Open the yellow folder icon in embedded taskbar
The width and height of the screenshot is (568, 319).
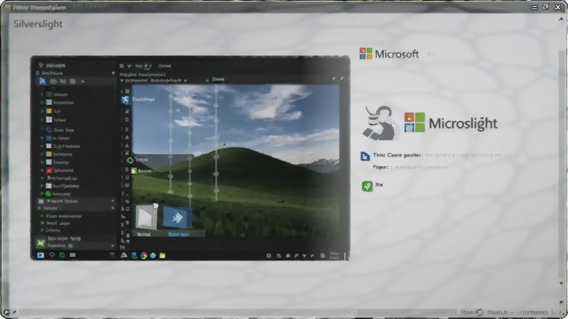click(x=163, y=255)
